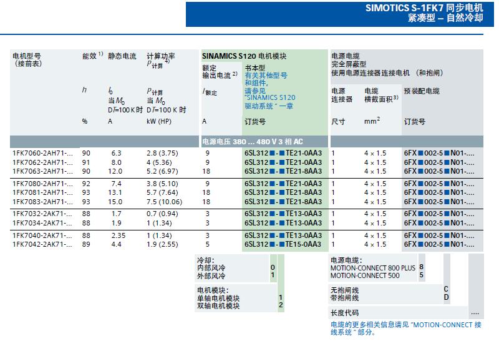Click the 无抱闸线 cable option
Viewport: 499px width, 341px height.
coord(345,290)
